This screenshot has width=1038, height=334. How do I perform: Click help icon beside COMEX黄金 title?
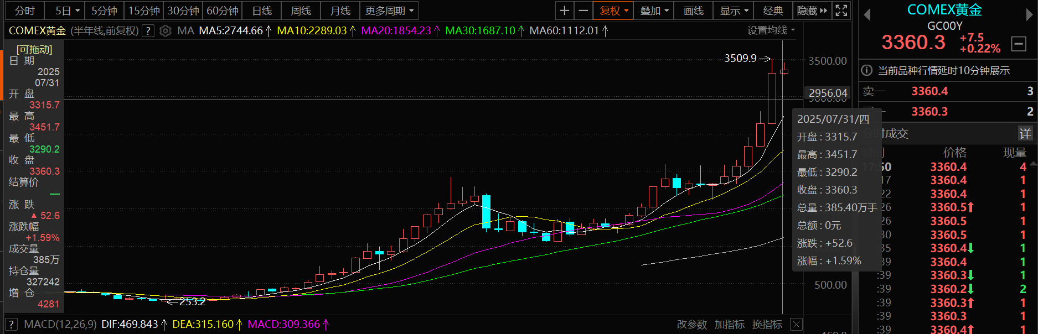pyautogui.click(x=148, y=31)
